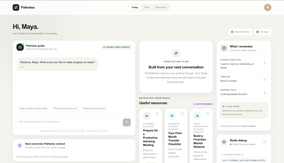Select the 'Help me start my case study' suggestion
This screenshot has width=284, height=163.
(33, 108)
